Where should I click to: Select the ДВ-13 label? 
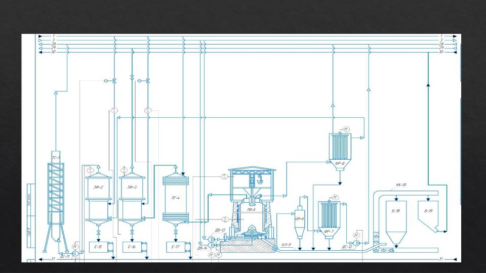coord(220,231)
